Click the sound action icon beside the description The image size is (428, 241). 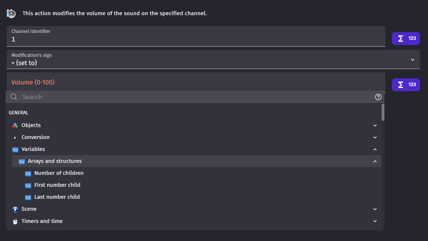point(11,13)
